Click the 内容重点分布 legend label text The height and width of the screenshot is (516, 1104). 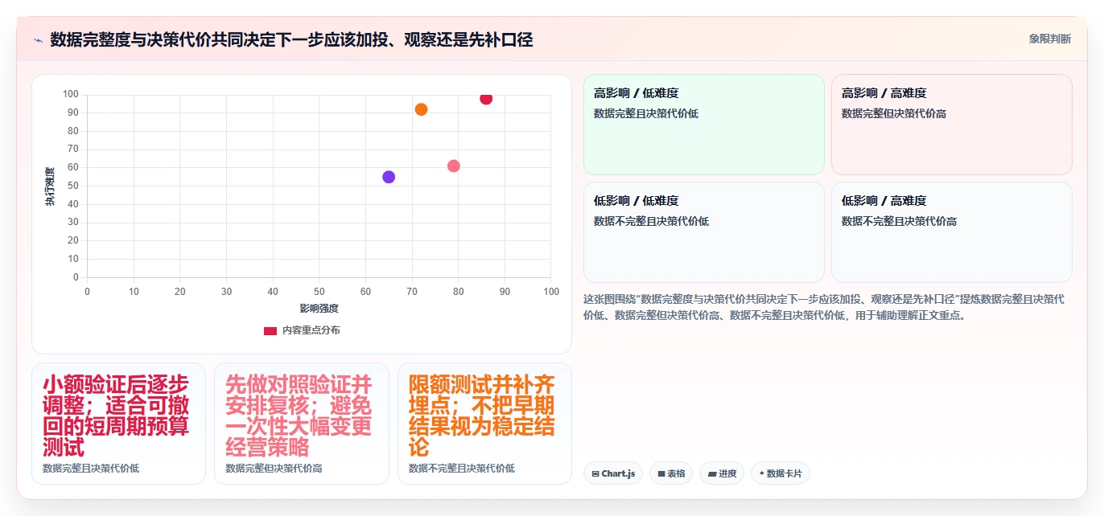tap(311, 330)
